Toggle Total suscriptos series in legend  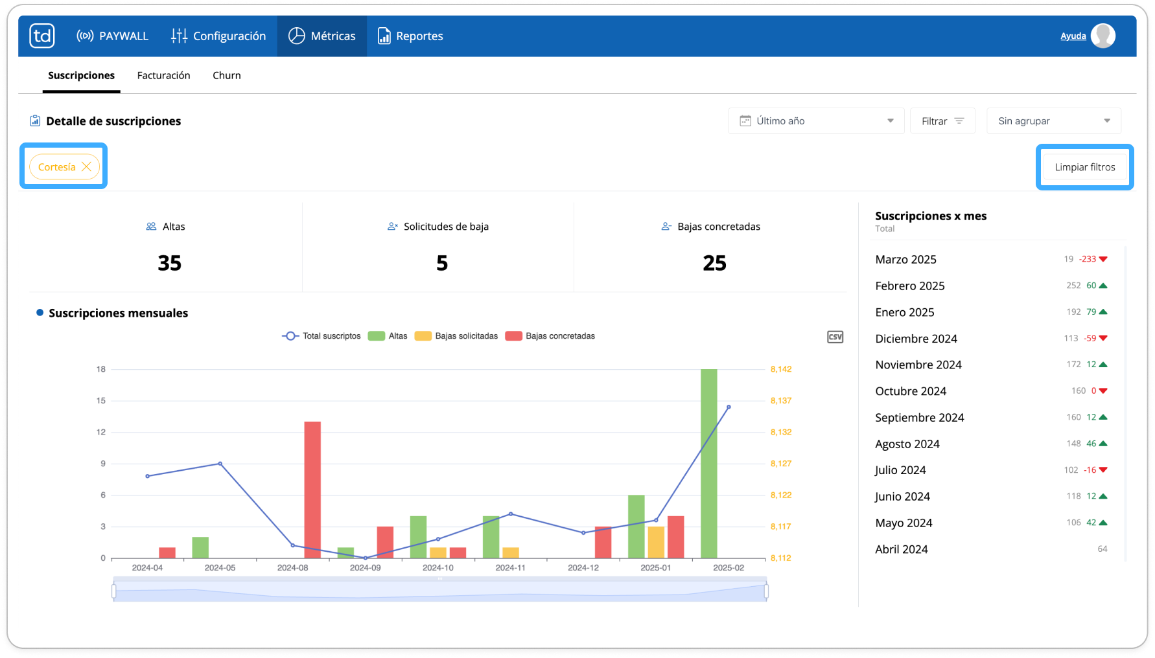coord(321,336)
